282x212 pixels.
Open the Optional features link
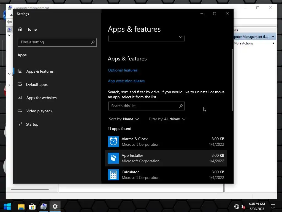point(123,70)
